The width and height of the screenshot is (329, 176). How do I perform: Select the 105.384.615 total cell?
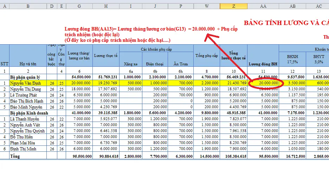pos(233,156)
